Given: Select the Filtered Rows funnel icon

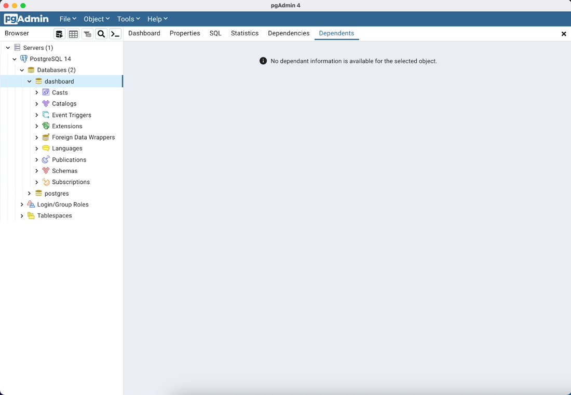Looking at the screenshot, I should [x=87, y=33].
